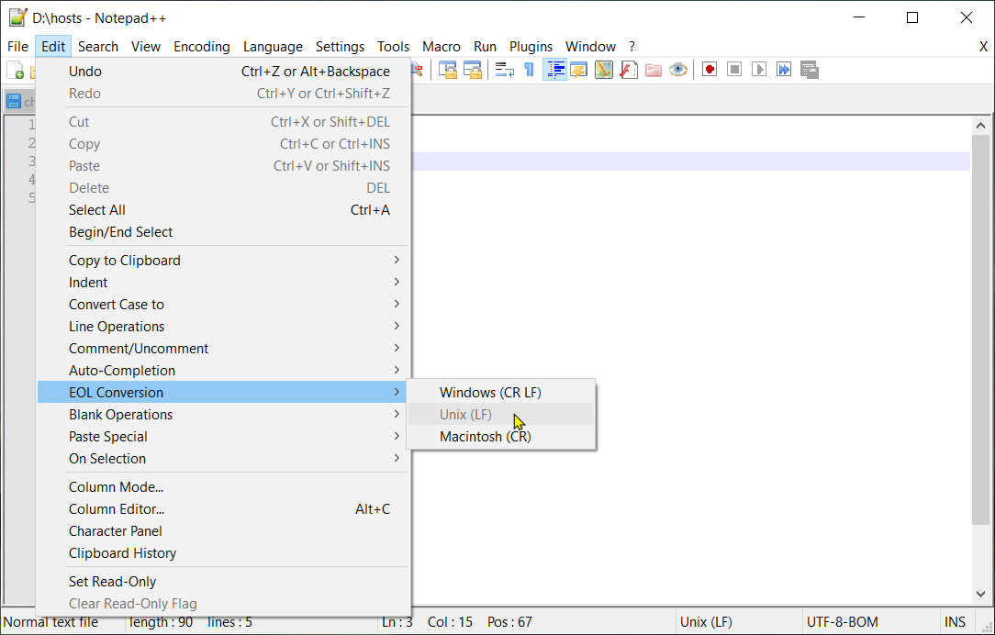Expand the Blank Operations submenu
Image resolution: width=995 pixels, height=635 pixels.
223,414
